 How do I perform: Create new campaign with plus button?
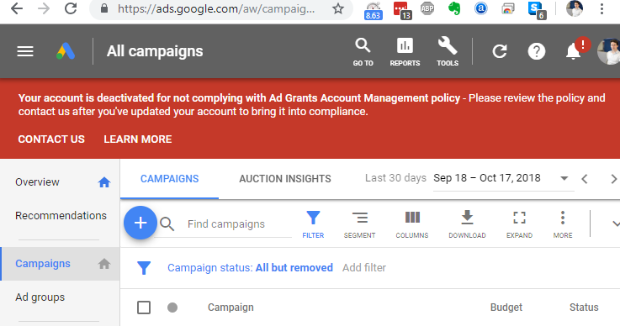click(x=140, y=223)
